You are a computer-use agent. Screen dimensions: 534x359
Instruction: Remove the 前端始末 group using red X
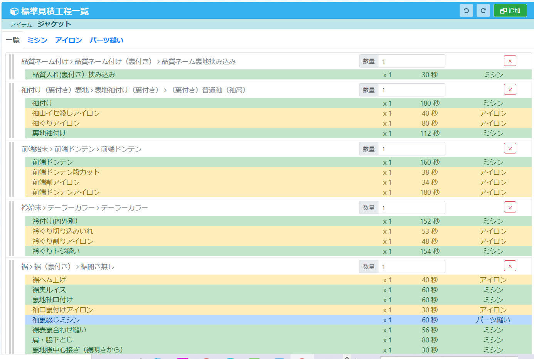pos(510,148)
